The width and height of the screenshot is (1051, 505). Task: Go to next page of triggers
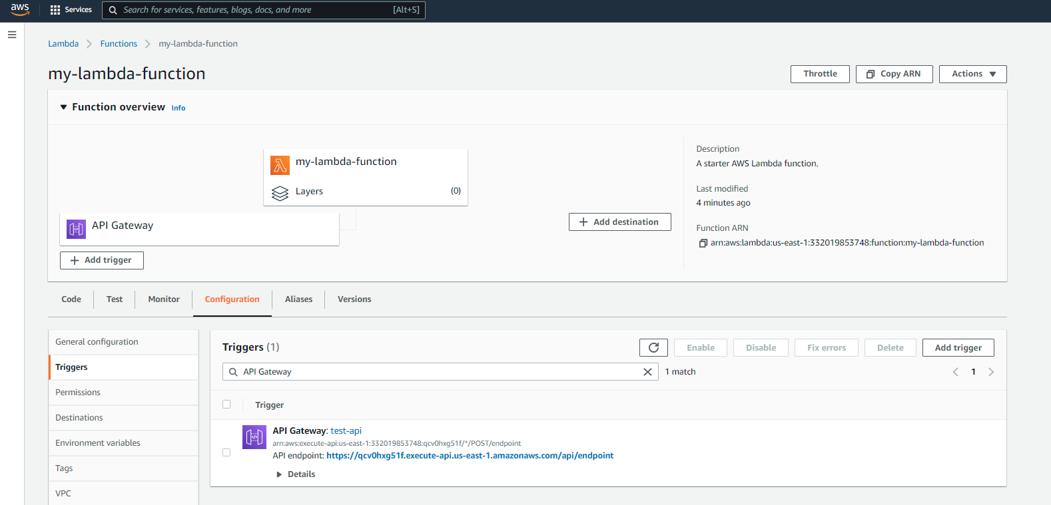click(x=991, y=372)
